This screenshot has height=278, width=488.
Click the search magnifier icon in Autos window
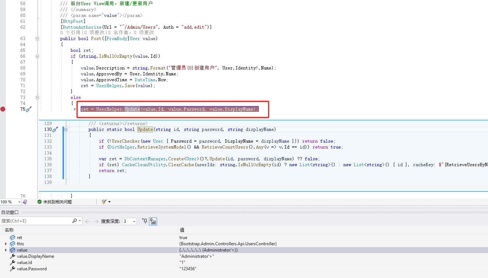(x=75, y=221)
